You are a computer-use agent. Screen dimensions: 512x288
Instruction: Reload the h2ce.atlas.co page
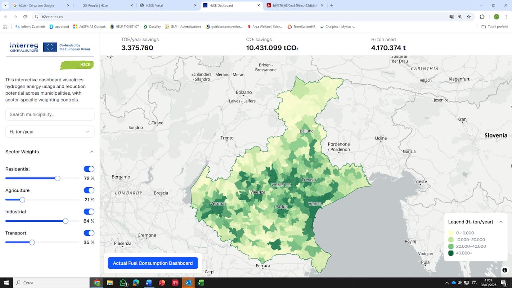point(25,17)
